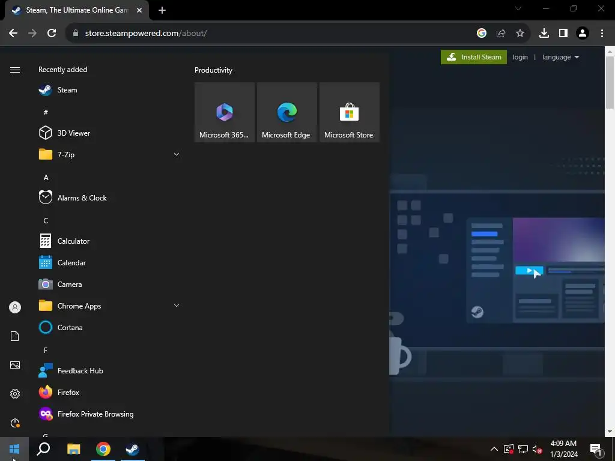This screenshot has width=615, height=461.
Task: Close the Steam browser tab
Action: click(139, 11)
